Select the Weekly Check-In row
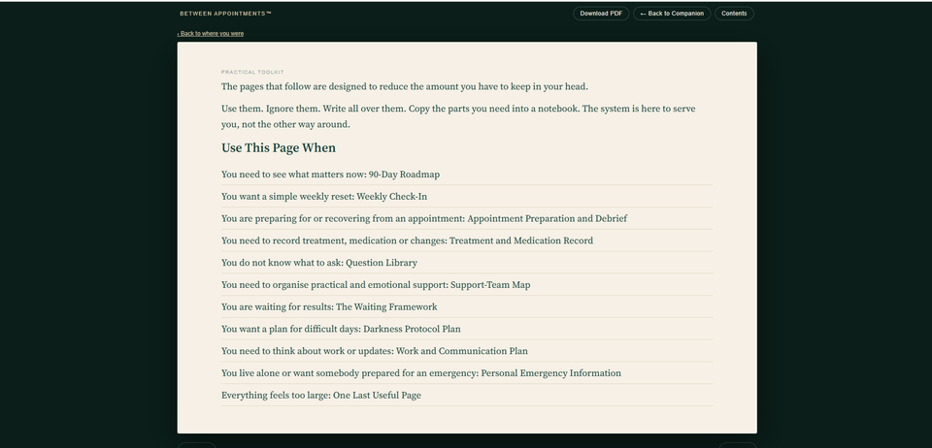The image size is (932, 448). pos(467,197)
